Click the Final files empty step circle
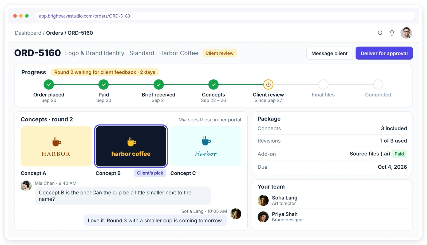The image size is (427, 245). point(323,85)
